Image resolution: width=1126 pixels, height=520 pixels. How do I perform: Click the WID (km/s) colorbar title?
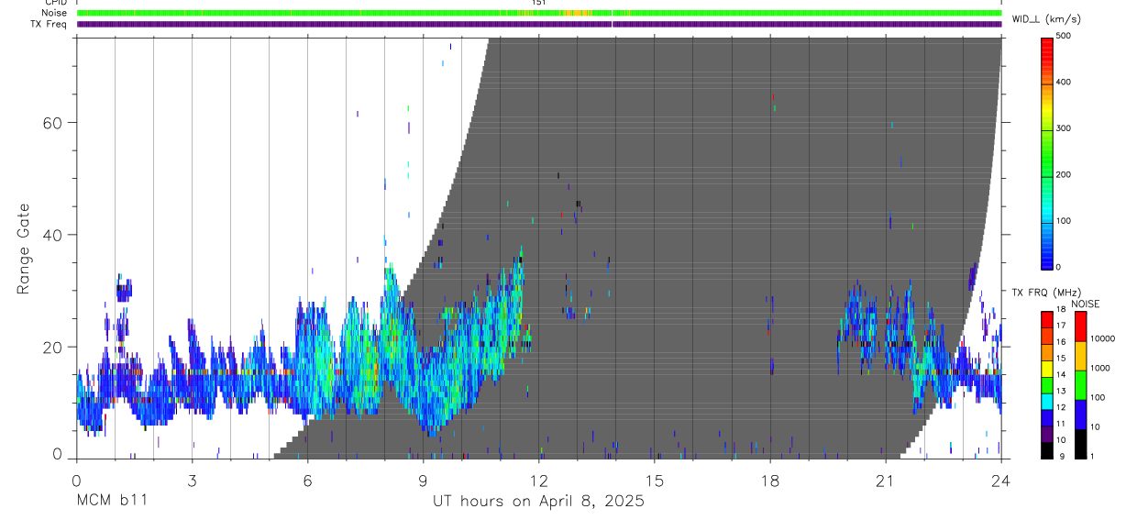point(1045,18)
